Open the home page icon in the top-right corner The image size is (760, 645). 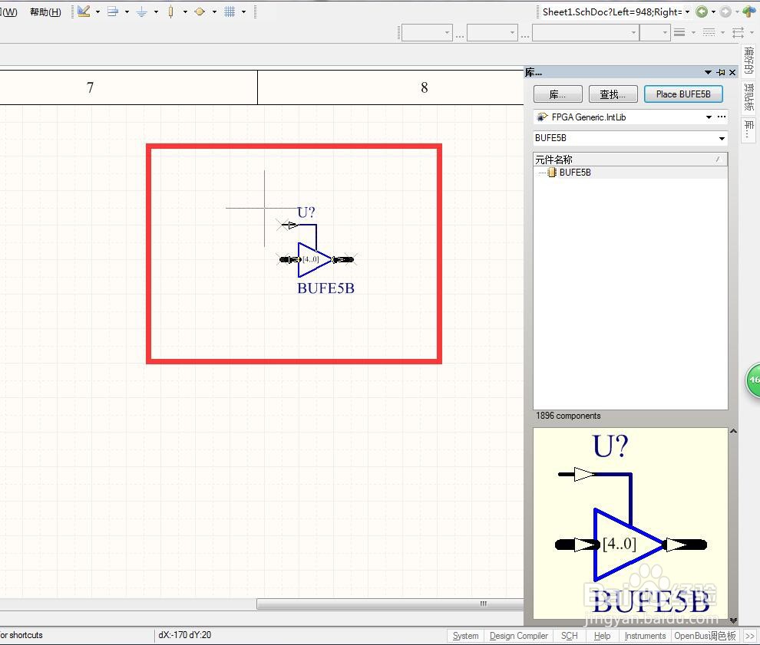point(748,12)
